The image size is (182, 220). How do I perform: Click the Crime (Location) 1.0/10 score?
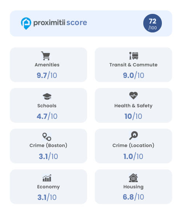133,156
